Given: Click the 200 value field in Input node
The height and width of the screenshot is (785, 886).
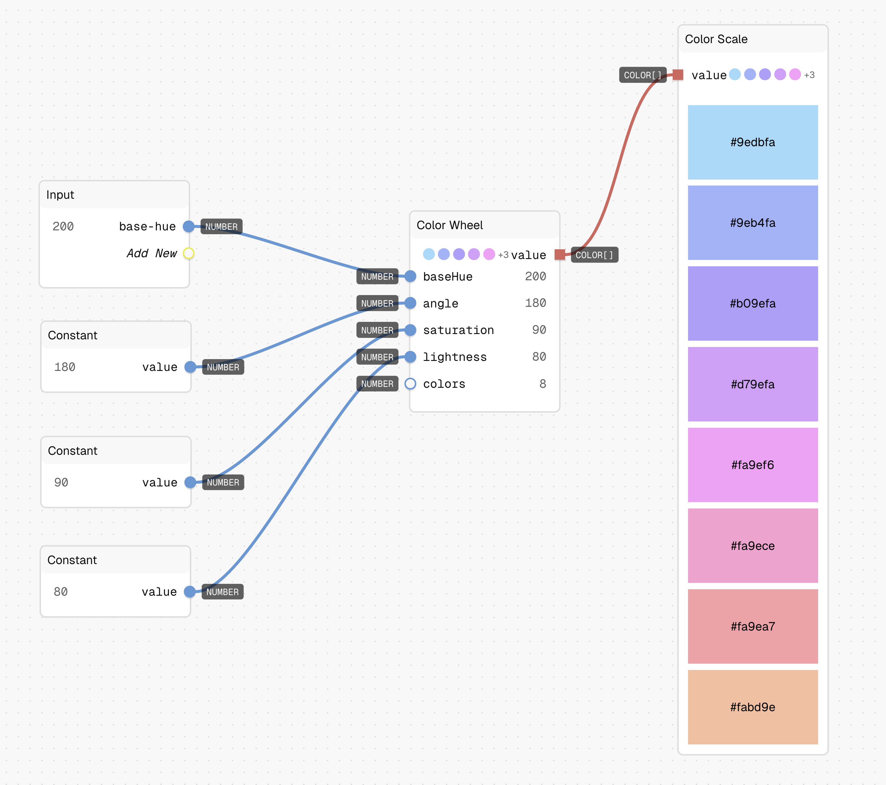Looking at the screenshot, I should point(63,227).
